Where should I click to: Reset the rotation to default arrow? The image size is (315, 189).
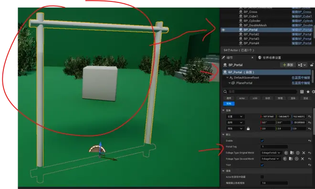(310, 122)
